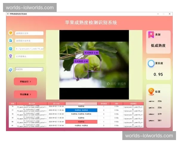Screen dimensions: 179x143
Task: Click the image path cell in row 80
Action: pyautogui.click(x=32, y=122)
